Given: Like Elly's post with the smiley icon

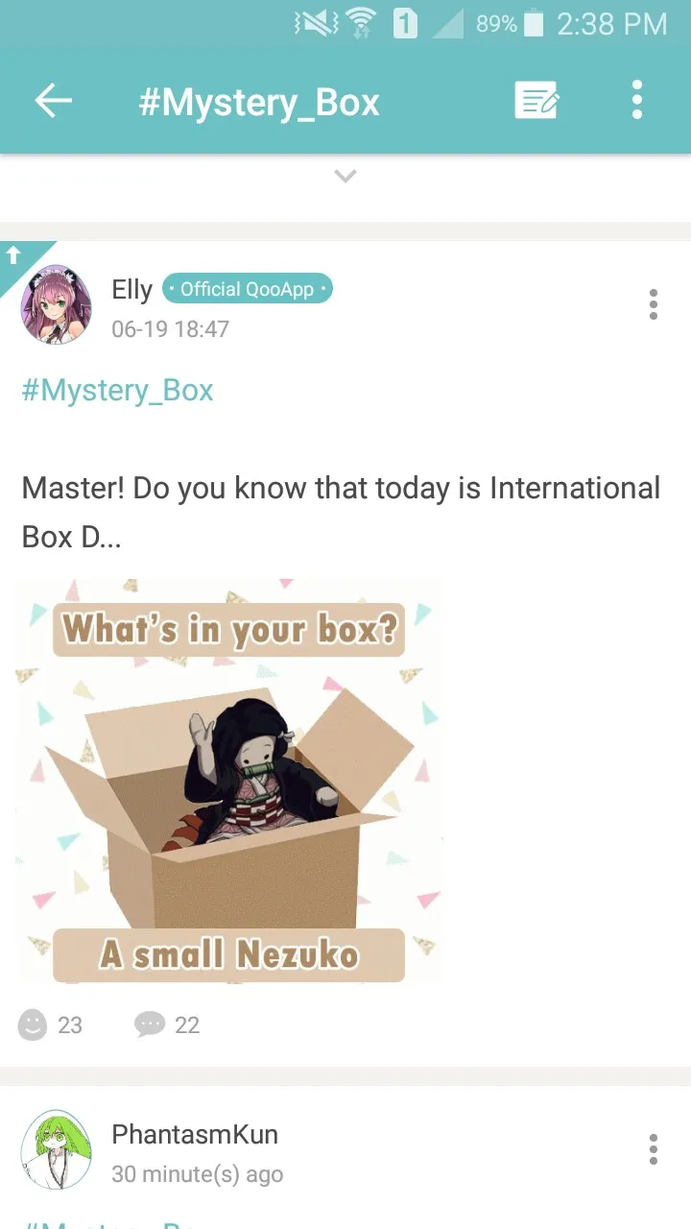Looking at the screenshot, I should [33, 1024].
